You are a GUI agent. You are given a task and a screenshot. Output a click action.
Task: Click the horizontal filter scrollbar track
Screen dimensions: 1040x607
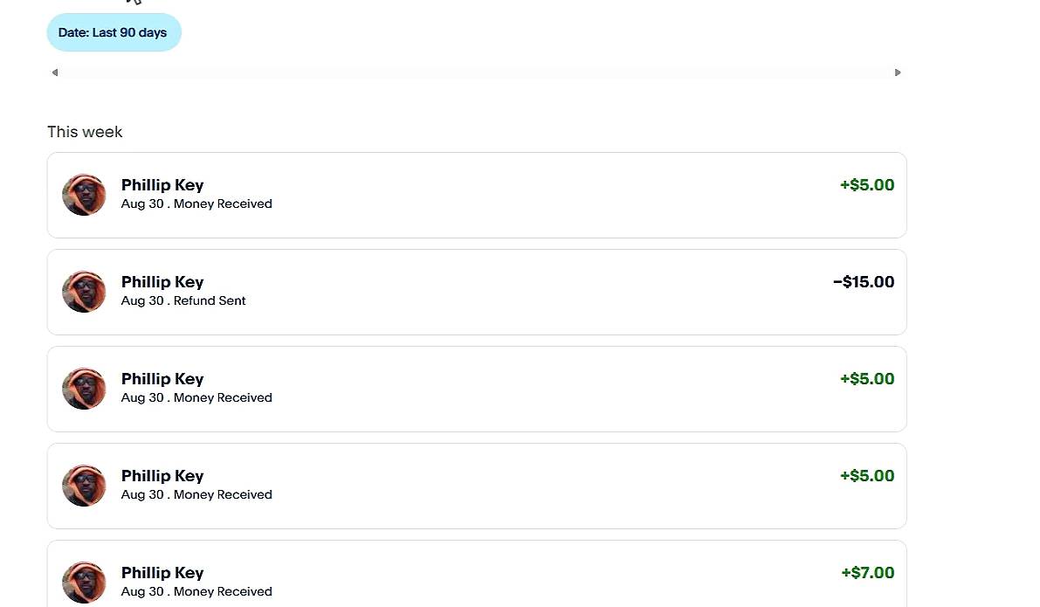tap(476, 72)
